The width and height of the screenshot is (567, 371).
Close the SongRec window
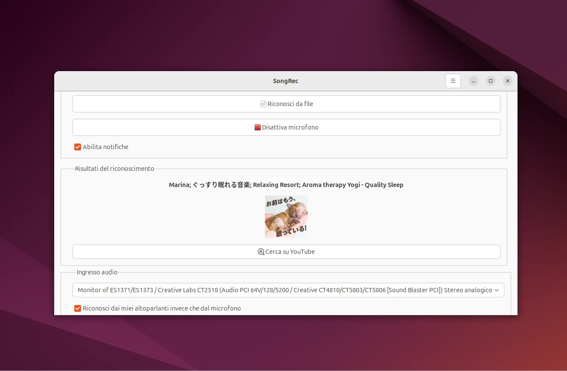(507, 81)
